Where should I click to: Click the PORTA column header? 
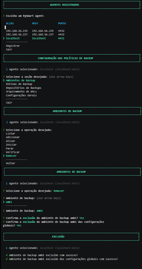click(x=62, y=23)
